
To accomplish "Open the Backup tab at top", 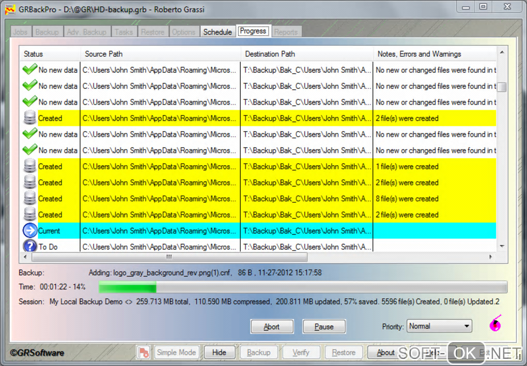I will [47, 32].
